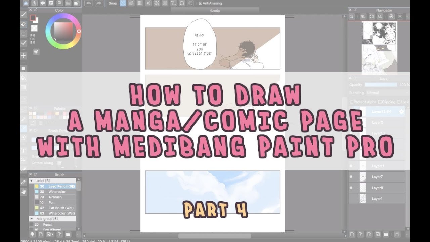This screenshot has height=242, width=430.
Task: Enable parallel lines snap
Action: point(131,3)
